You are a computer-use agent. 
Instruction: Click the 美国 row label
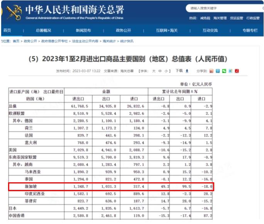coord(13,150)
